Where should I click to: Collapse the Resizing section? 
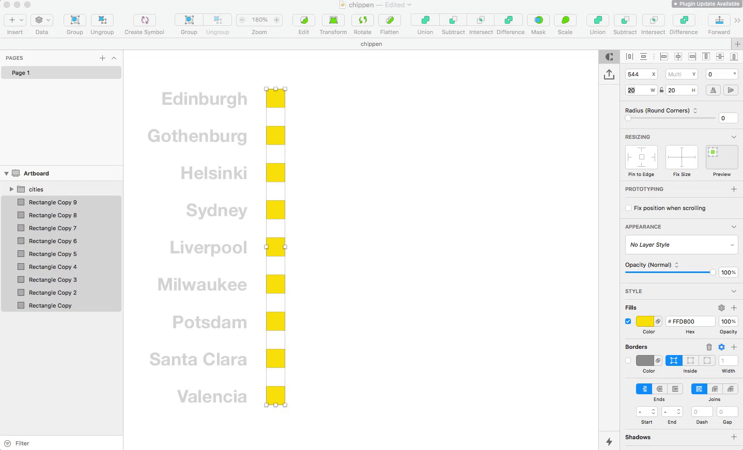(734, 137)
